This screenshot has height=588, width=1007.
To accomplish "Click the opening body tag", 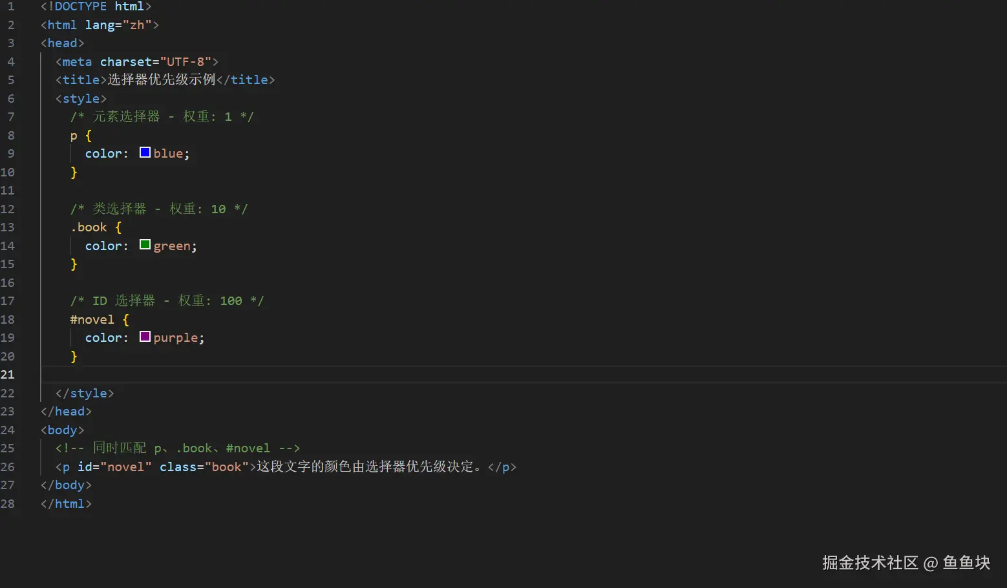I will (x=62, y=430).
